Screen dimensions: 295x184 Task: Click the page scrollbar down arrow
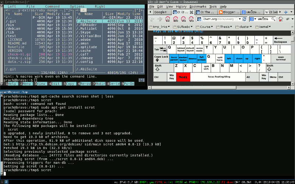(292, 84)
